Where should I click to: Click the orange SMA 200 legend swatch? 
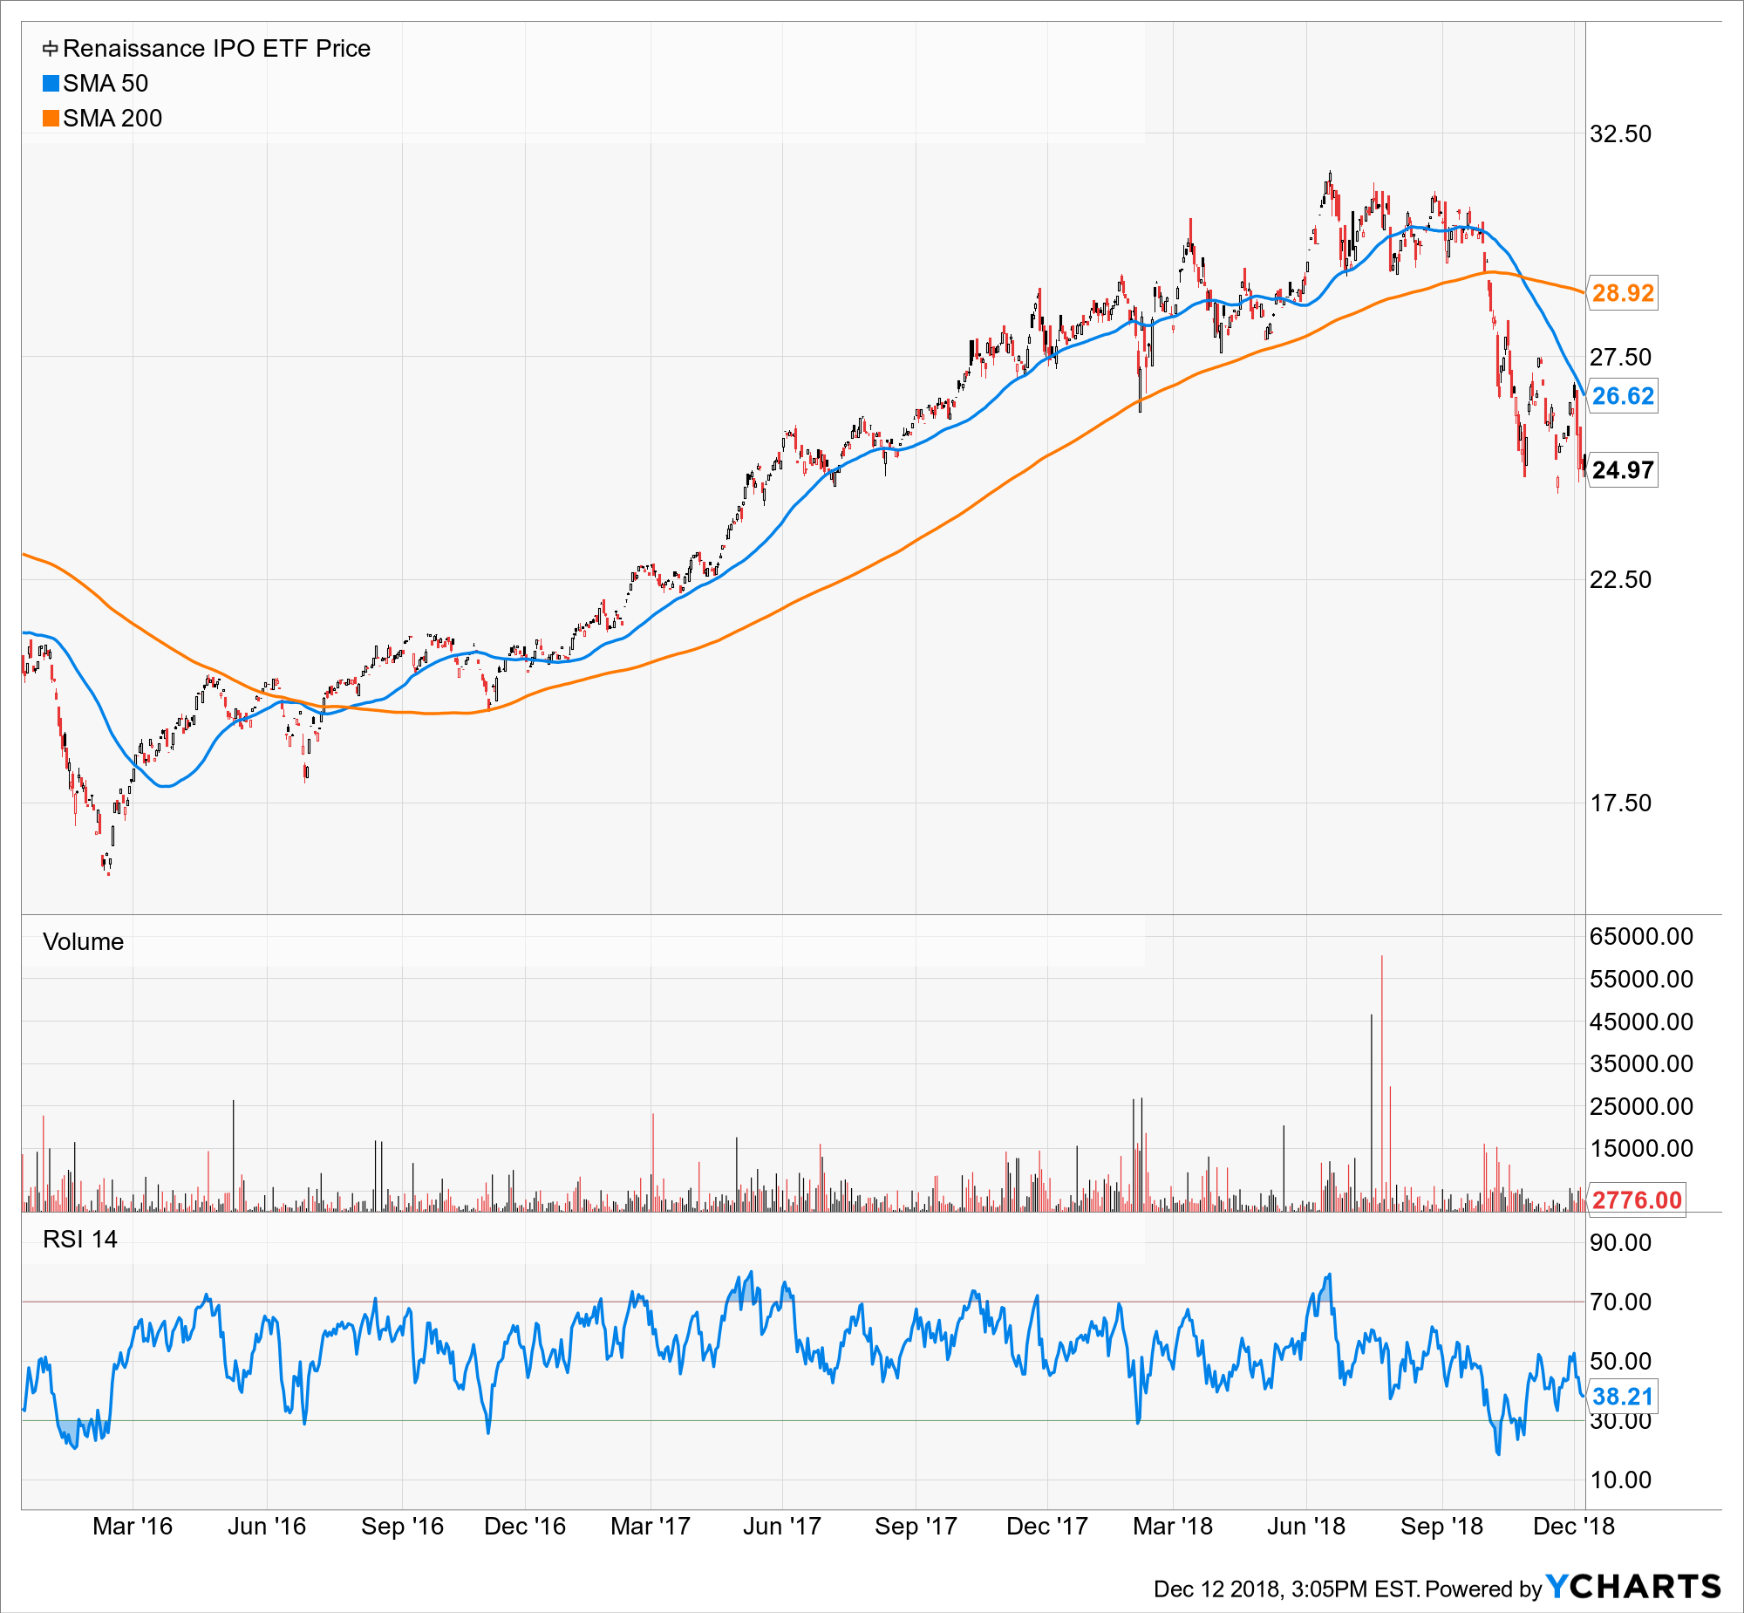point(51,119)
